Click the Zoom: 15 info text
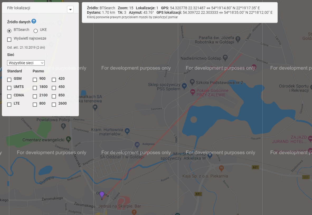Image resolution: width=312 pixels, height=215 pixels. tap(126, 8)
